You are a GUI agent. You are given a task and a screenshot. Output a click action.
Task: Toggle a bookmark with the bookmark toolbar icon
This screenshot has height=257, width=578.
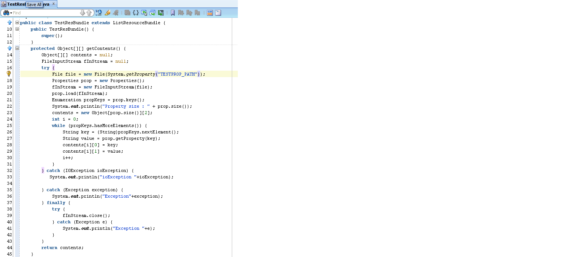pyautogui.click(x=172, y=12)
